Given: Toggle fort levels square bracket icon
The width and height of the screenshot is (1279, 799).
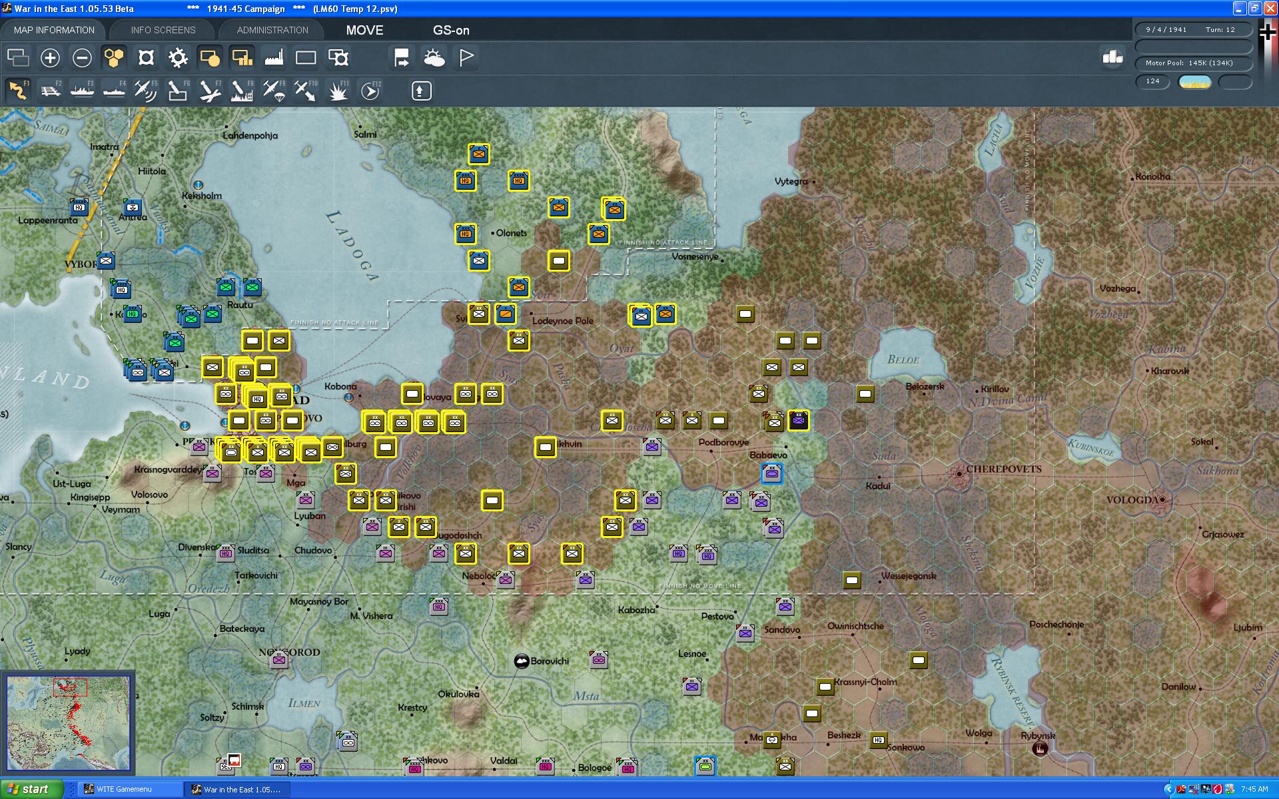Looking at the screenshot, I should click(146, 58).
